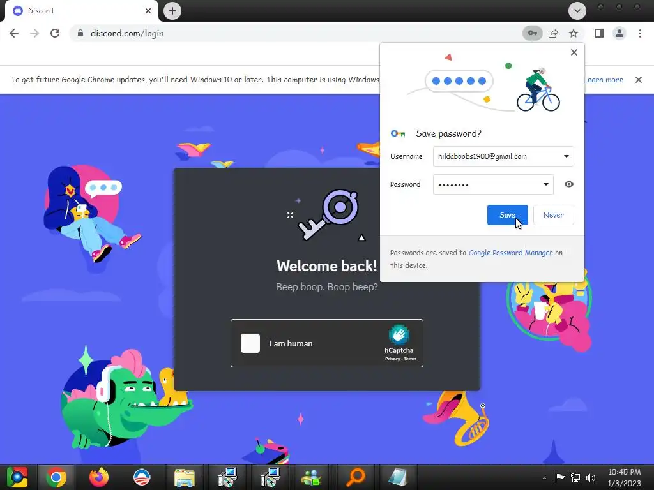Open the Chrome profile avatar
This screenshot has height=490, width=654.
pyautogui.click(x=620, y=33)
